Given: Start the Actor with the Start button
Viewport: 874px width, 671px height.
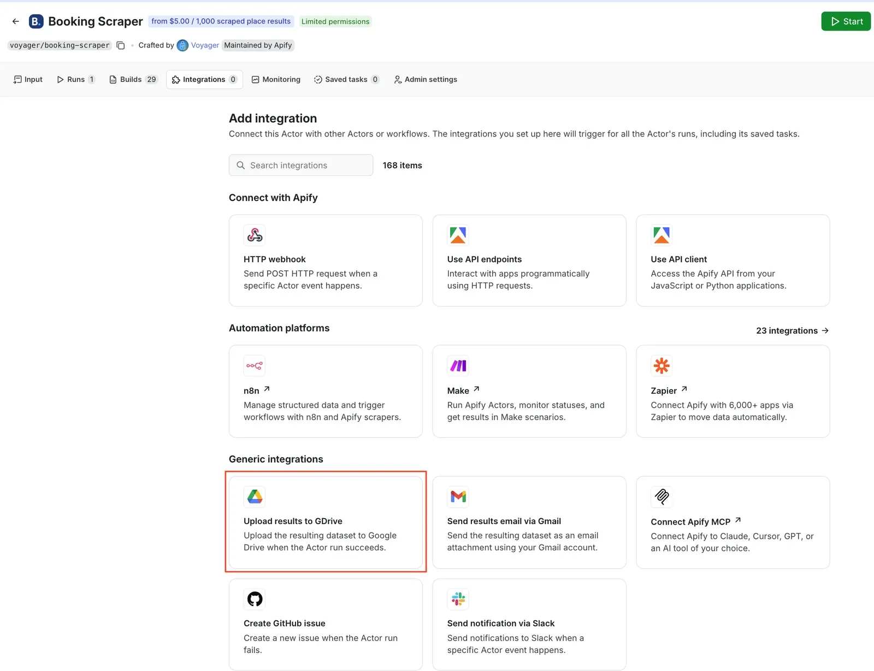Looking at the screenshot, I should click(x=846, y=21).
